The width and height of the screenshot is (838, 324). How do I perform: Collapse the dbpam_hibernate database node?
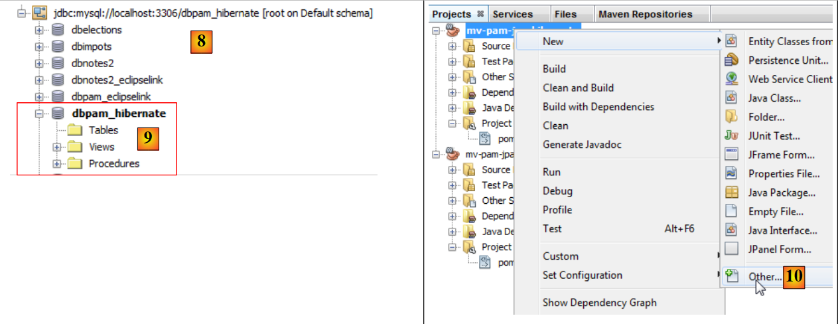(39, 114)
